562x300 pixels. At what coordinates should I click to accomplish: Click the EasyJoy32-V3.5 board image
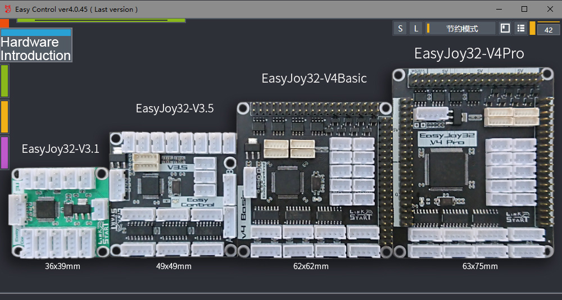tap(173, 195)
